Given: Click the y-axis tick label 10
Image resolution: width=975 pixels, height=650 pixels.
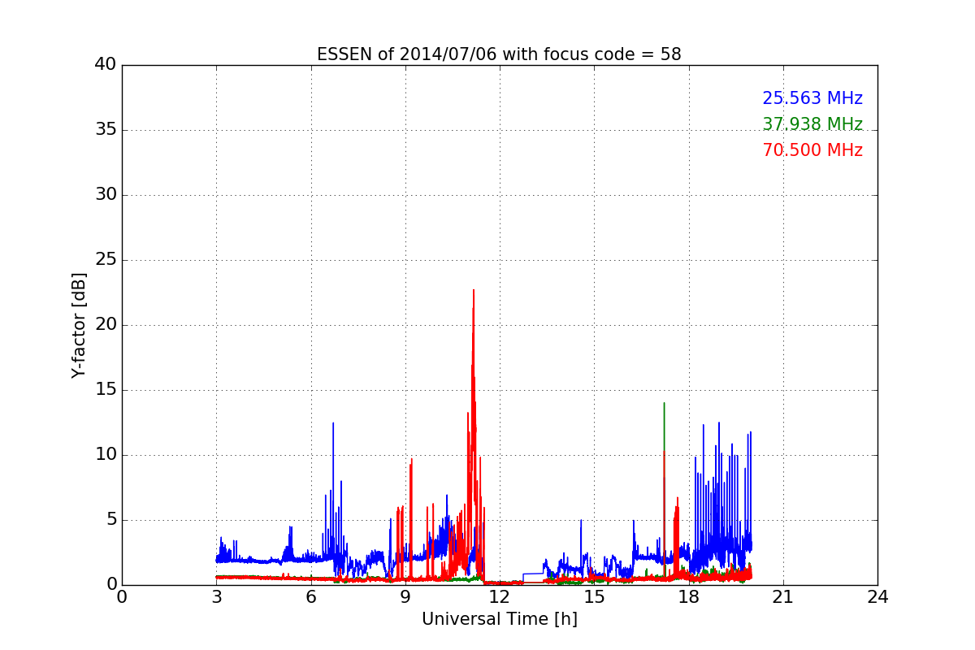Looking at the screenshot, I should pos(105,455).
